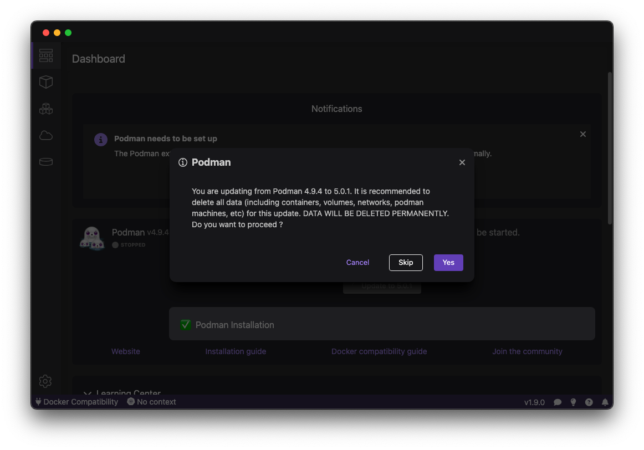Click Docker Compatibility in the status bar

coord(76,402)
